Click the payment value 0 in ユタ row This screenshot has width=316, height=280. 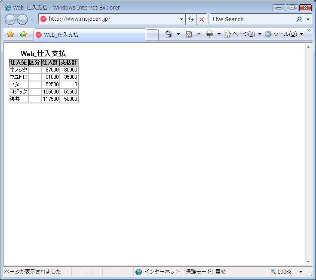(x=69, y=84)
